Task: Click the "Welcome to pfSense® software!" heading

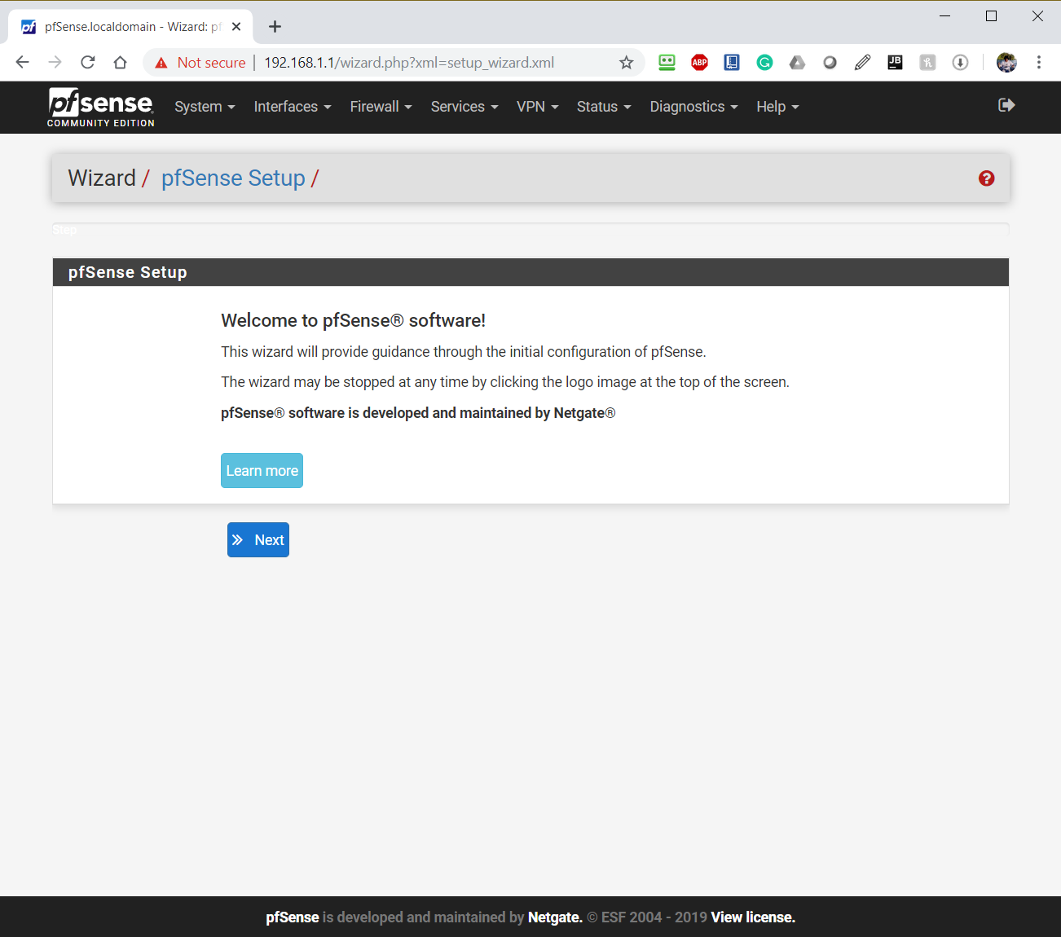Action: coord(353,320)
